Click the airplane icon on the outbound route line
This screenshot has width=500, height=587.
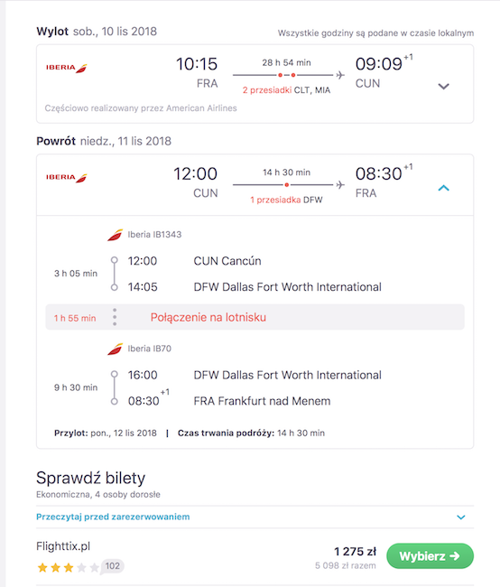tap(340, 75)
